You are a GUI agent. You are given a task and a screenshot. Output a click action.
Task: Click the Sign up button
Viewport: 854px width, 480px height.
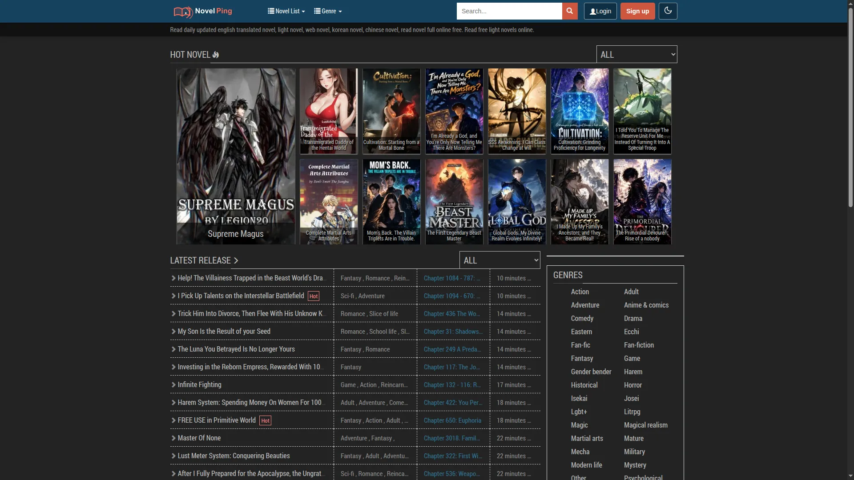click(x=637, y=11)
